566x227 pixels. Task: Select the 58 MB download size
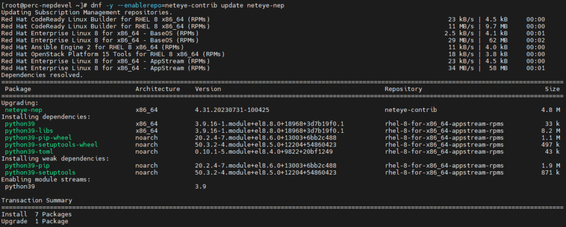click(498, 68)
